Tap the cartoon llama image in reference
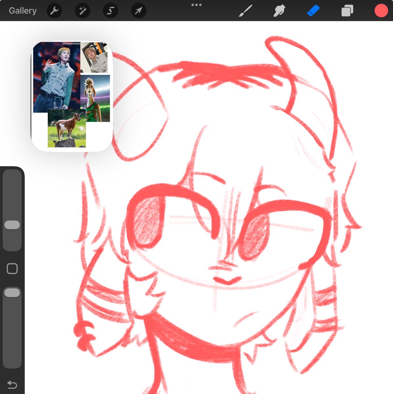This screenshot has width=393, height=394. (95, 98)
